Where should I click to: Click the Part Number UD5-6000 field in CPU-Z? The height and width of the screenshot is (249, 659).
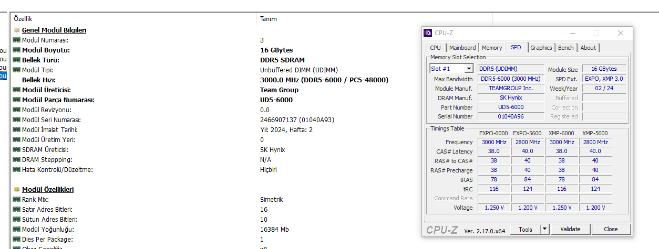click(x=511, y=107)
